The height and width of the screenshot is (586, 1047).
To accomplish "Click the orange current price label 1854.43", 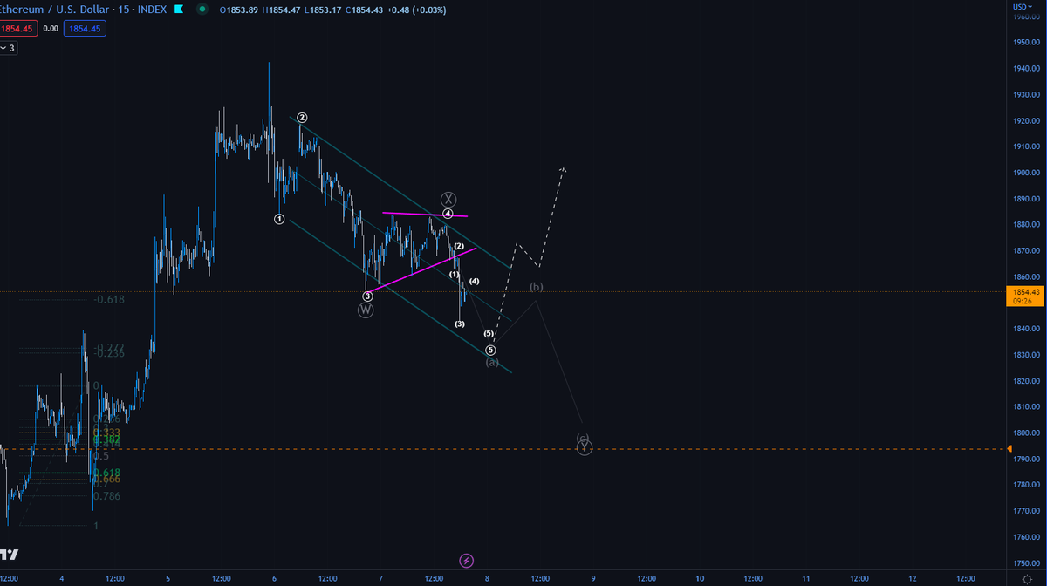I will tap(1023, 296).
